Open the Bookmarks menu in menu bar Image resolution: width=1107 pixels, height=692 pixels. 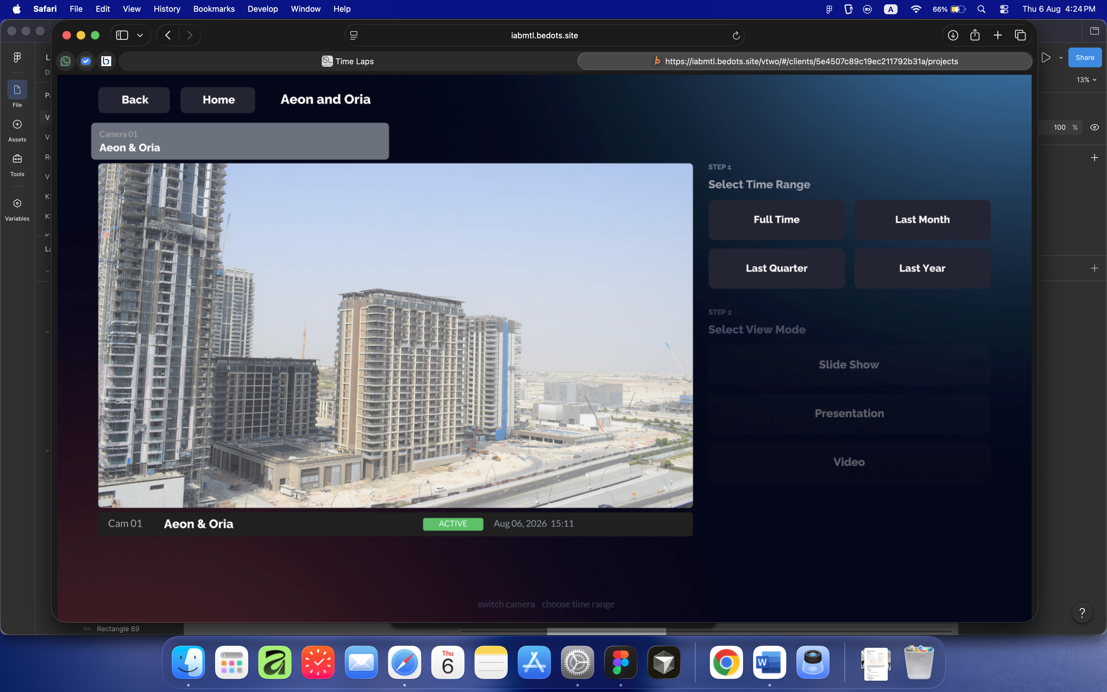click(x=214, y=9)
